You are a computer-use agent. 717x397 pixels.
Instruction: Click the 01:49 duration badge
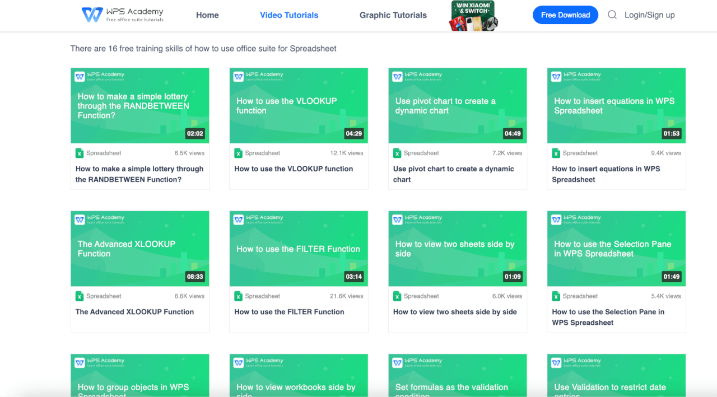672,277
